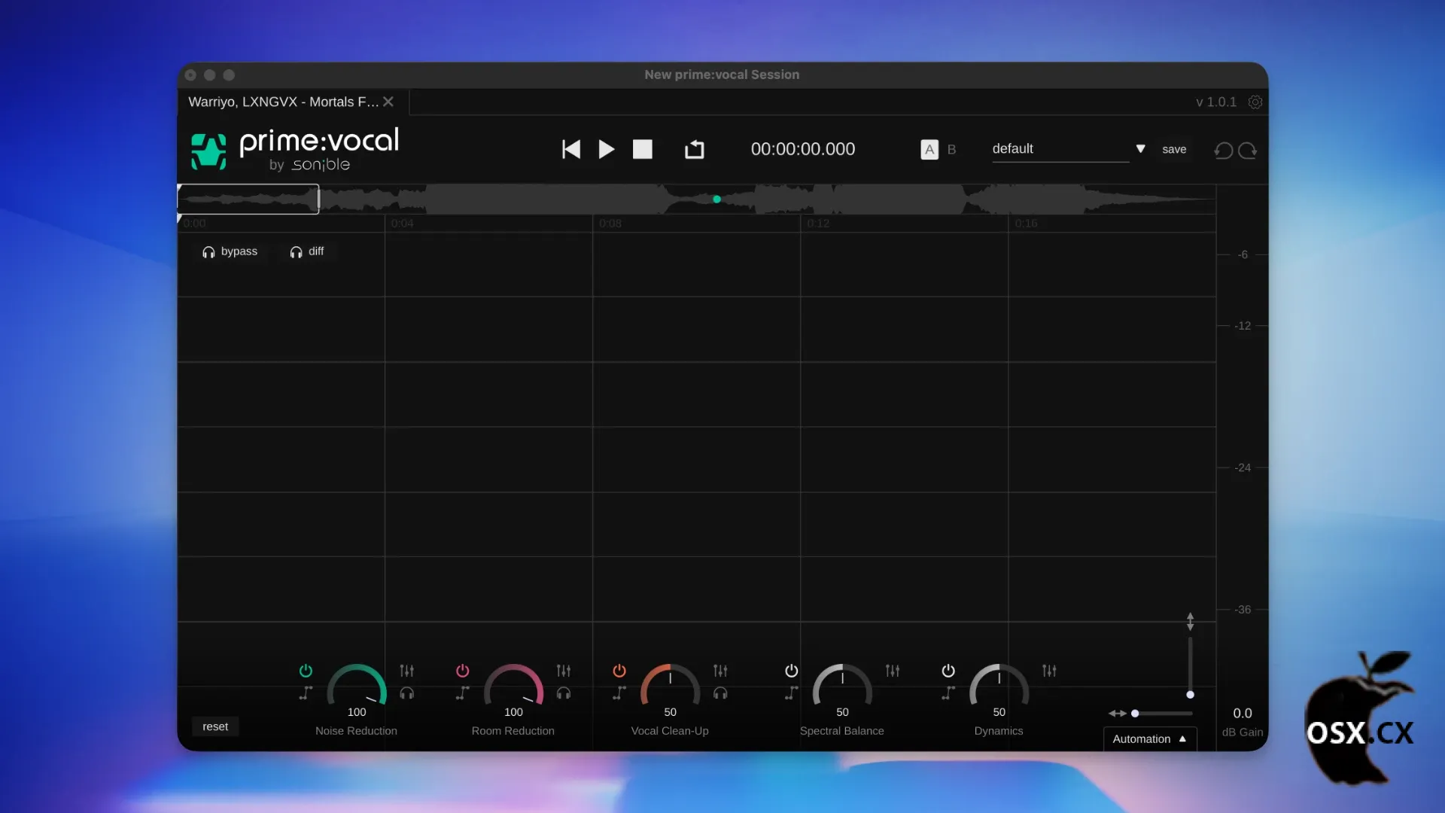Click the Noise Reduction knob
1445x813 pixels.
357,685
